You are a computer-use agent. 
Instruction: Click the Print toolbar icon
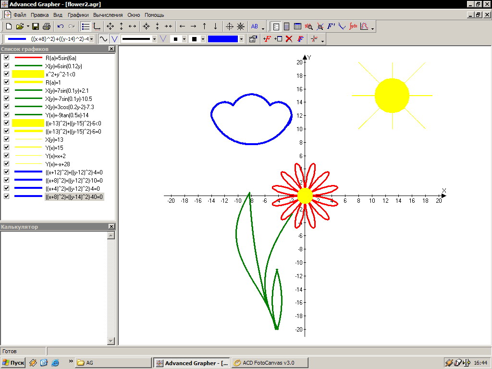coord(47,26)
